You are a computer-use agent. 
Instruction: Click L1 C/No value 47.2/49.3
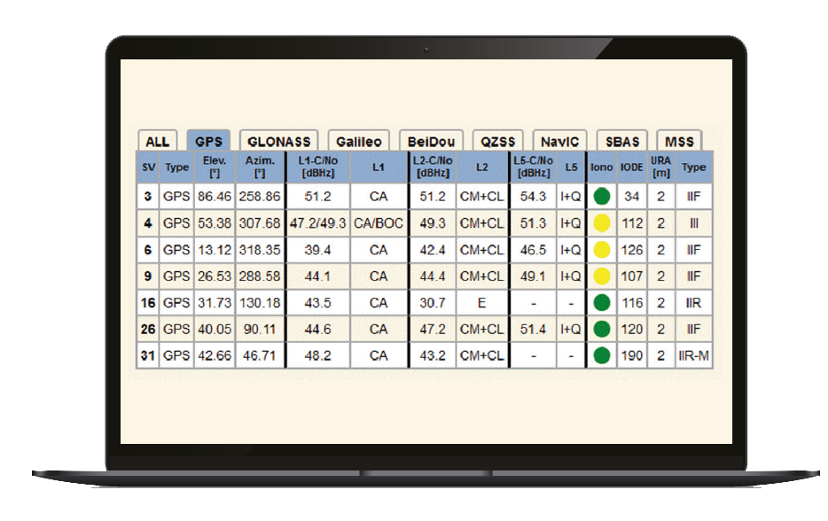tap(318, 223)
